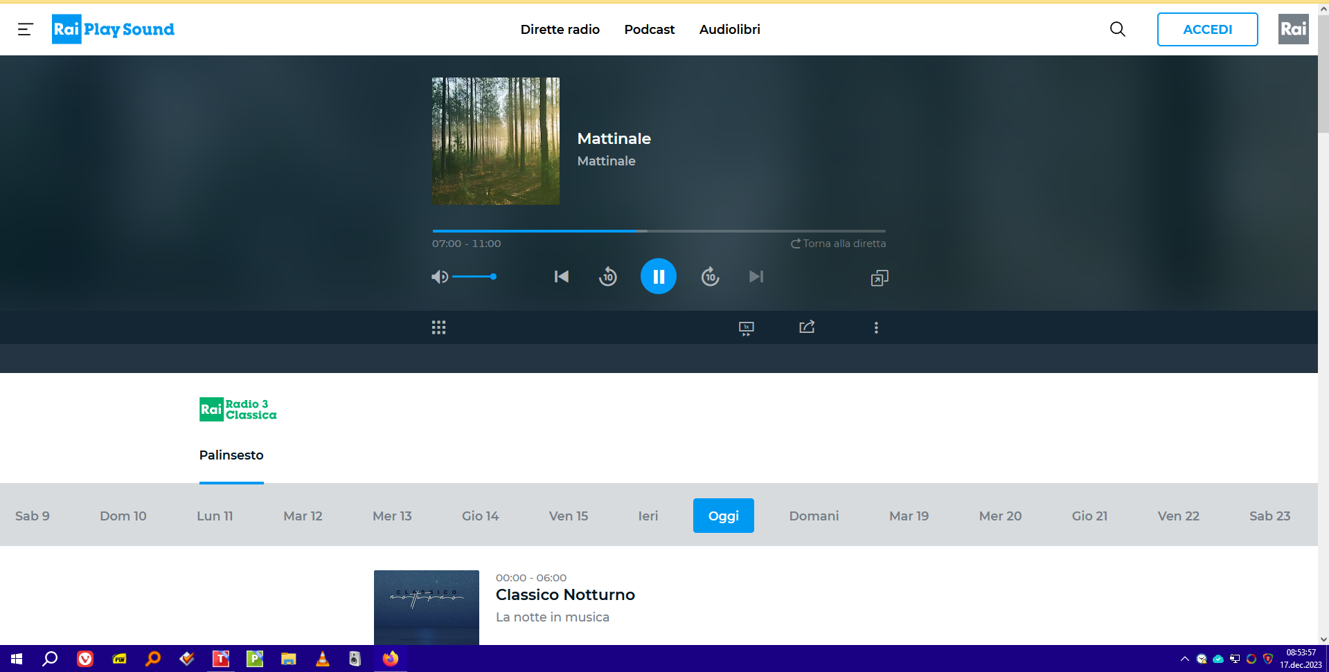Viewport: 1329px width, 672px height.
Task: Adjust the volume slider
Action: pos(474,277)
